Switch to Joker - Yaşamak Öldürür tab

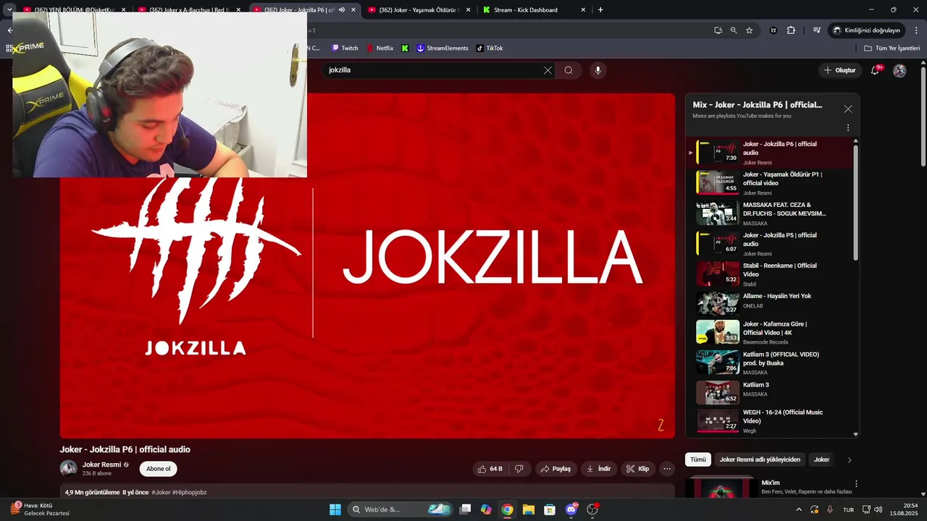(419, 10)
